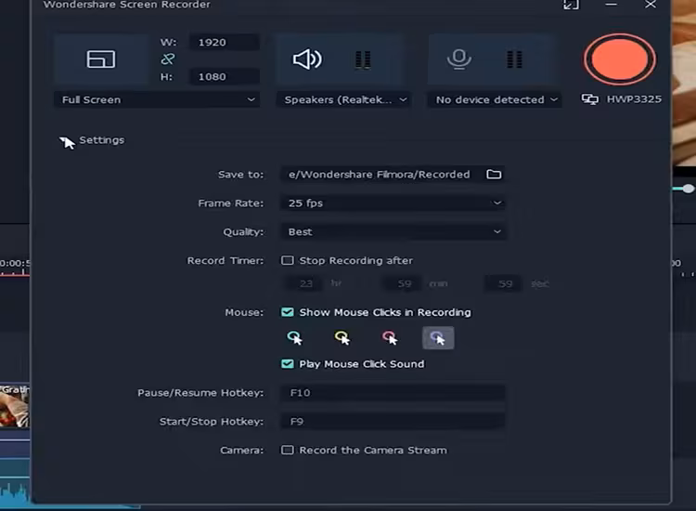Click the screen capture area icon
The height and width of the screenshot is (511, 696).
tap(101, 59)
